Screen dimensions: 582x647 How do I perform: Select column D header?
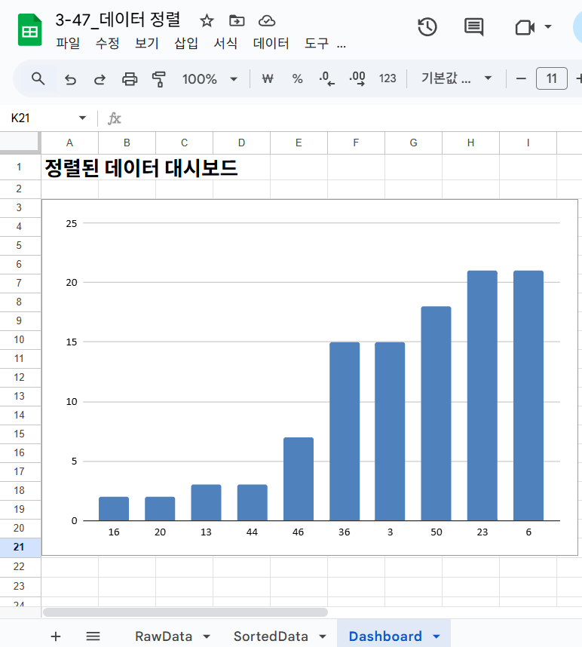pyautogui.click(x=242, y=143)
